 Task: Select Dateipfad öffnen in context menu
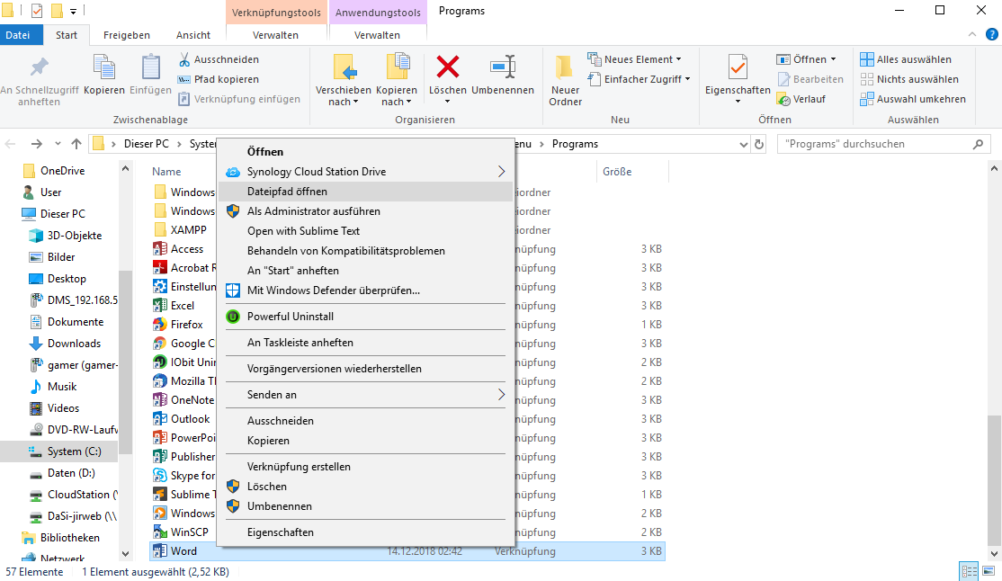[x=287, y=192]
